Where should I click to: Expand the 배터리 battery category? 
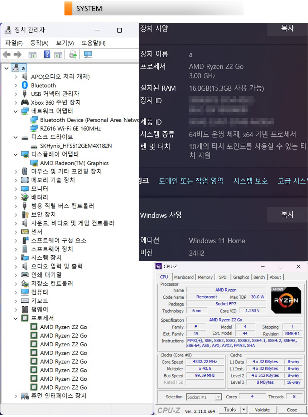pos(16,197)
